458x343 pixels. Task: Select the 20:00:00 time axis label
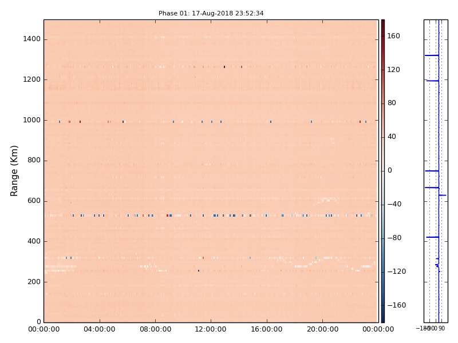(x=322, y=329)
